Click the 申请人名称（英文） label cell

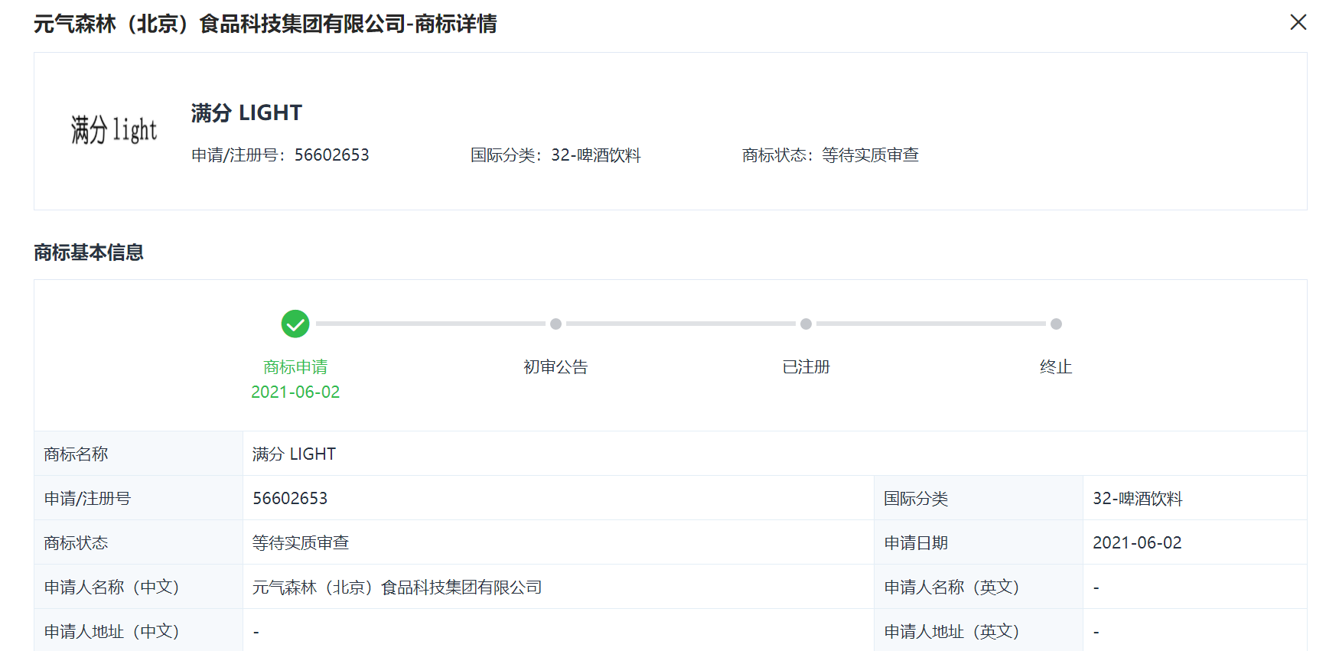click(x=979, y=587)
